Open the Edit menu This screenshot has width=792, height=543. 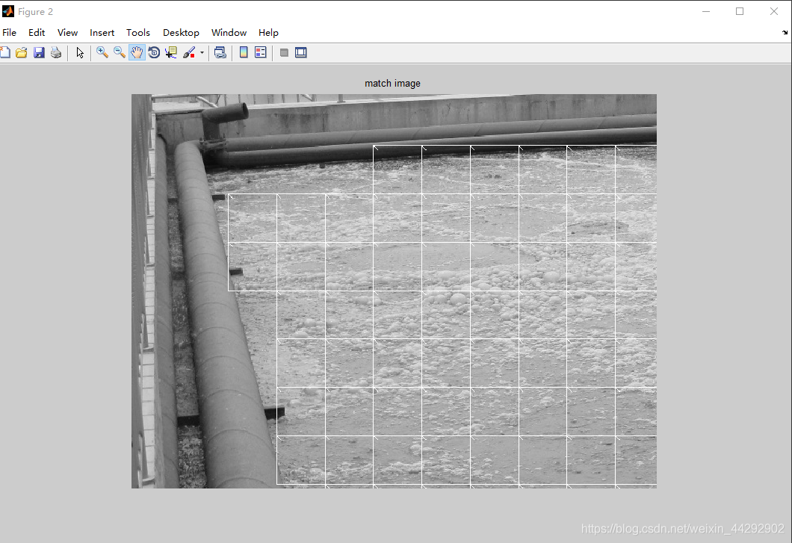coord(37,32)
